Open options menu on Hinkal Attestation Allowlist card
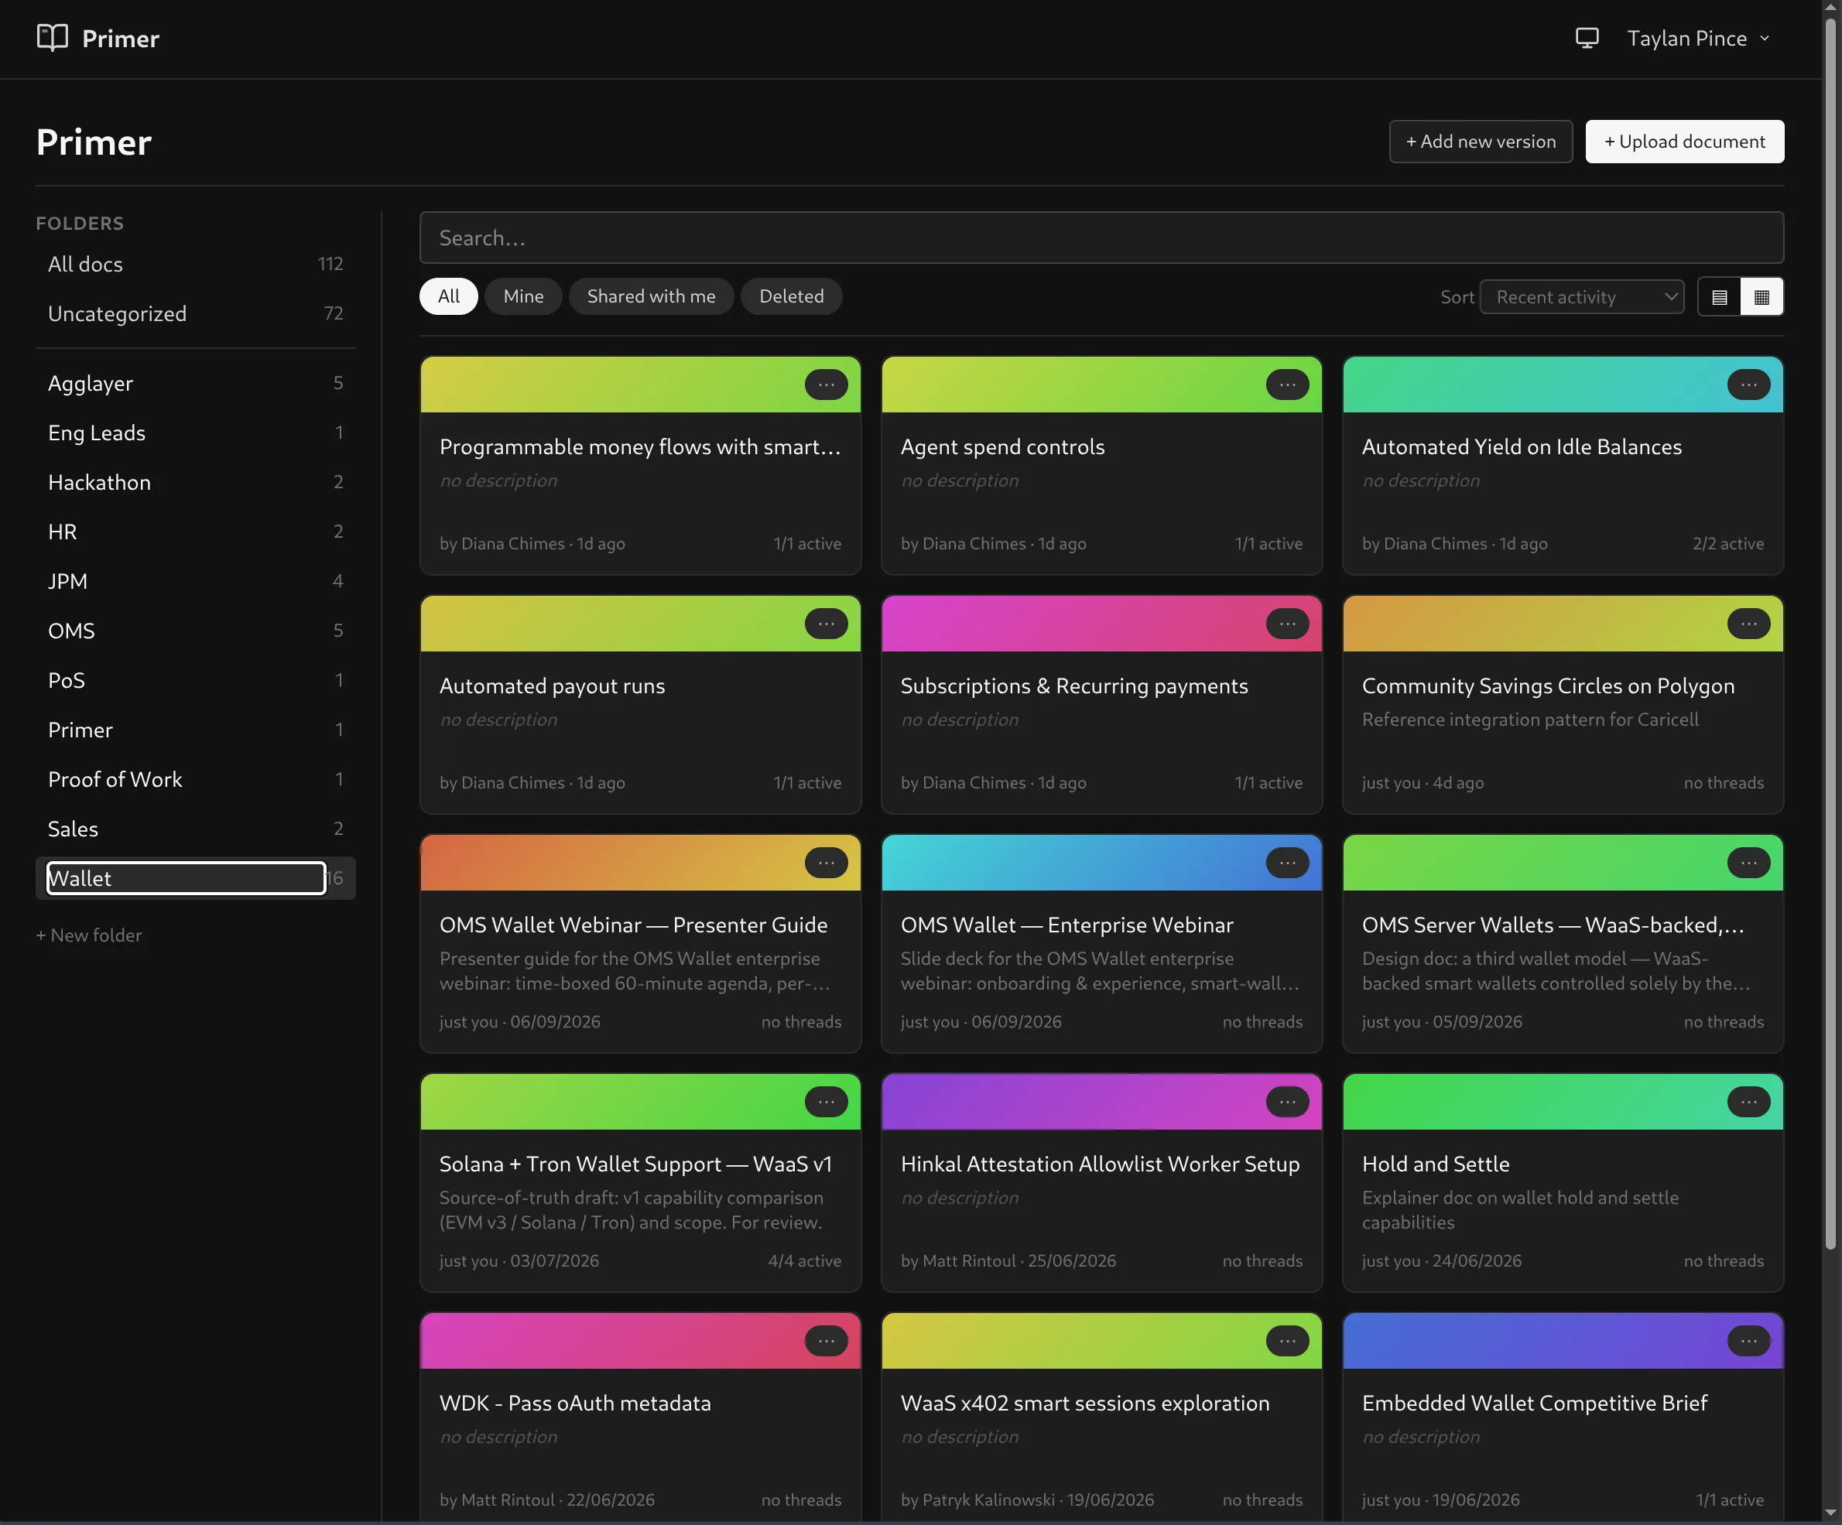 point(1287,1102)
